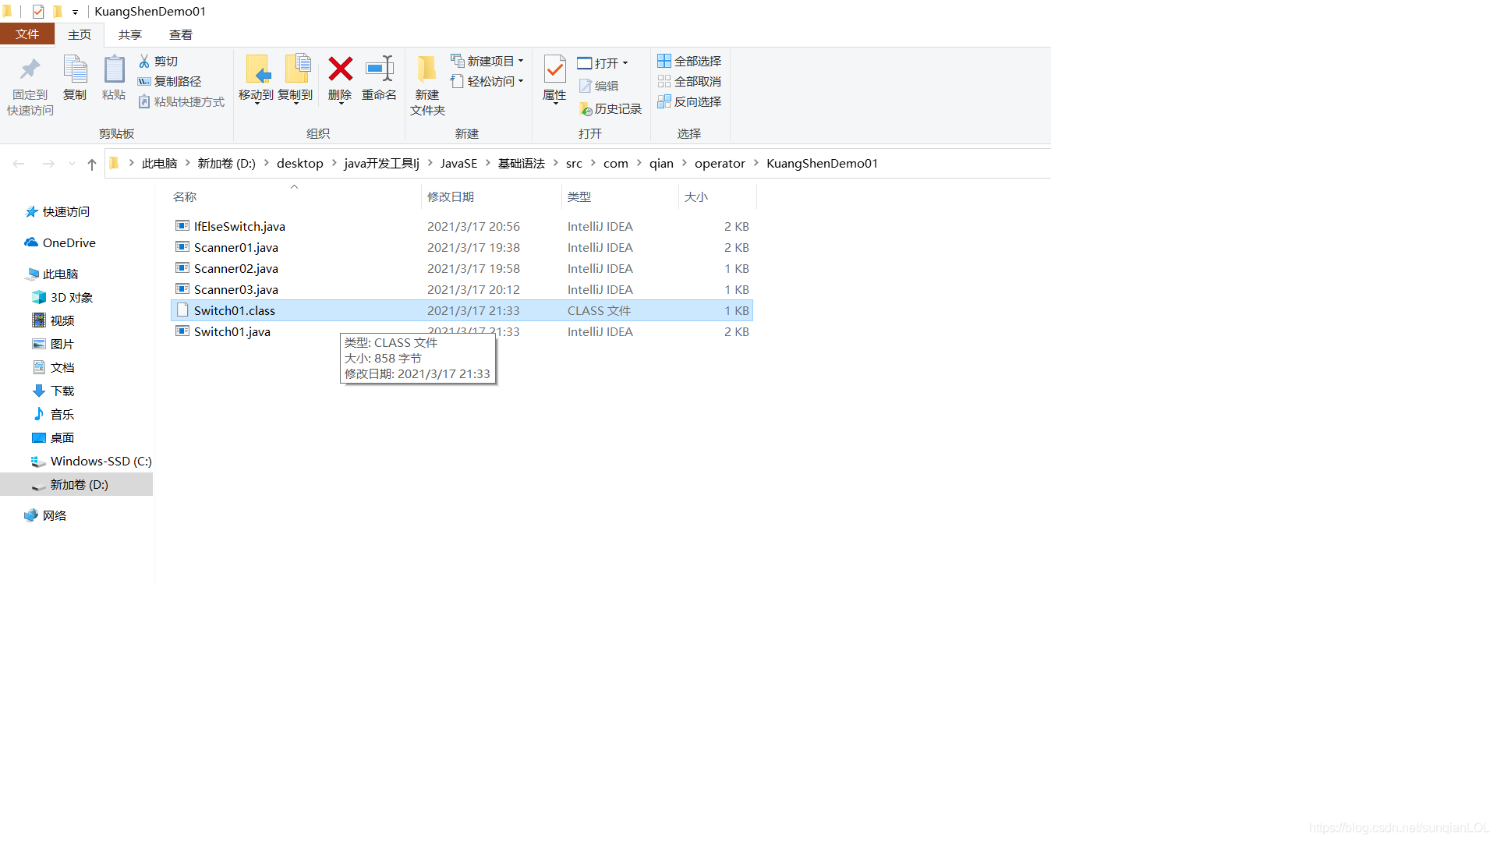Click the Up one level arrow
This screenshot has width=1497, height=842.
(x=92, y=164)
